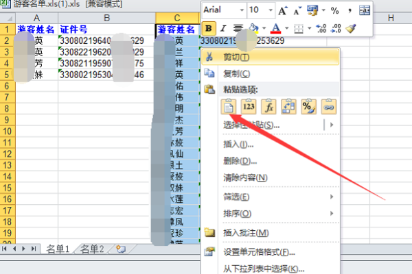412x274 pixels.
Task: Click merge and center icon
Action: click(x=365, y=11)
